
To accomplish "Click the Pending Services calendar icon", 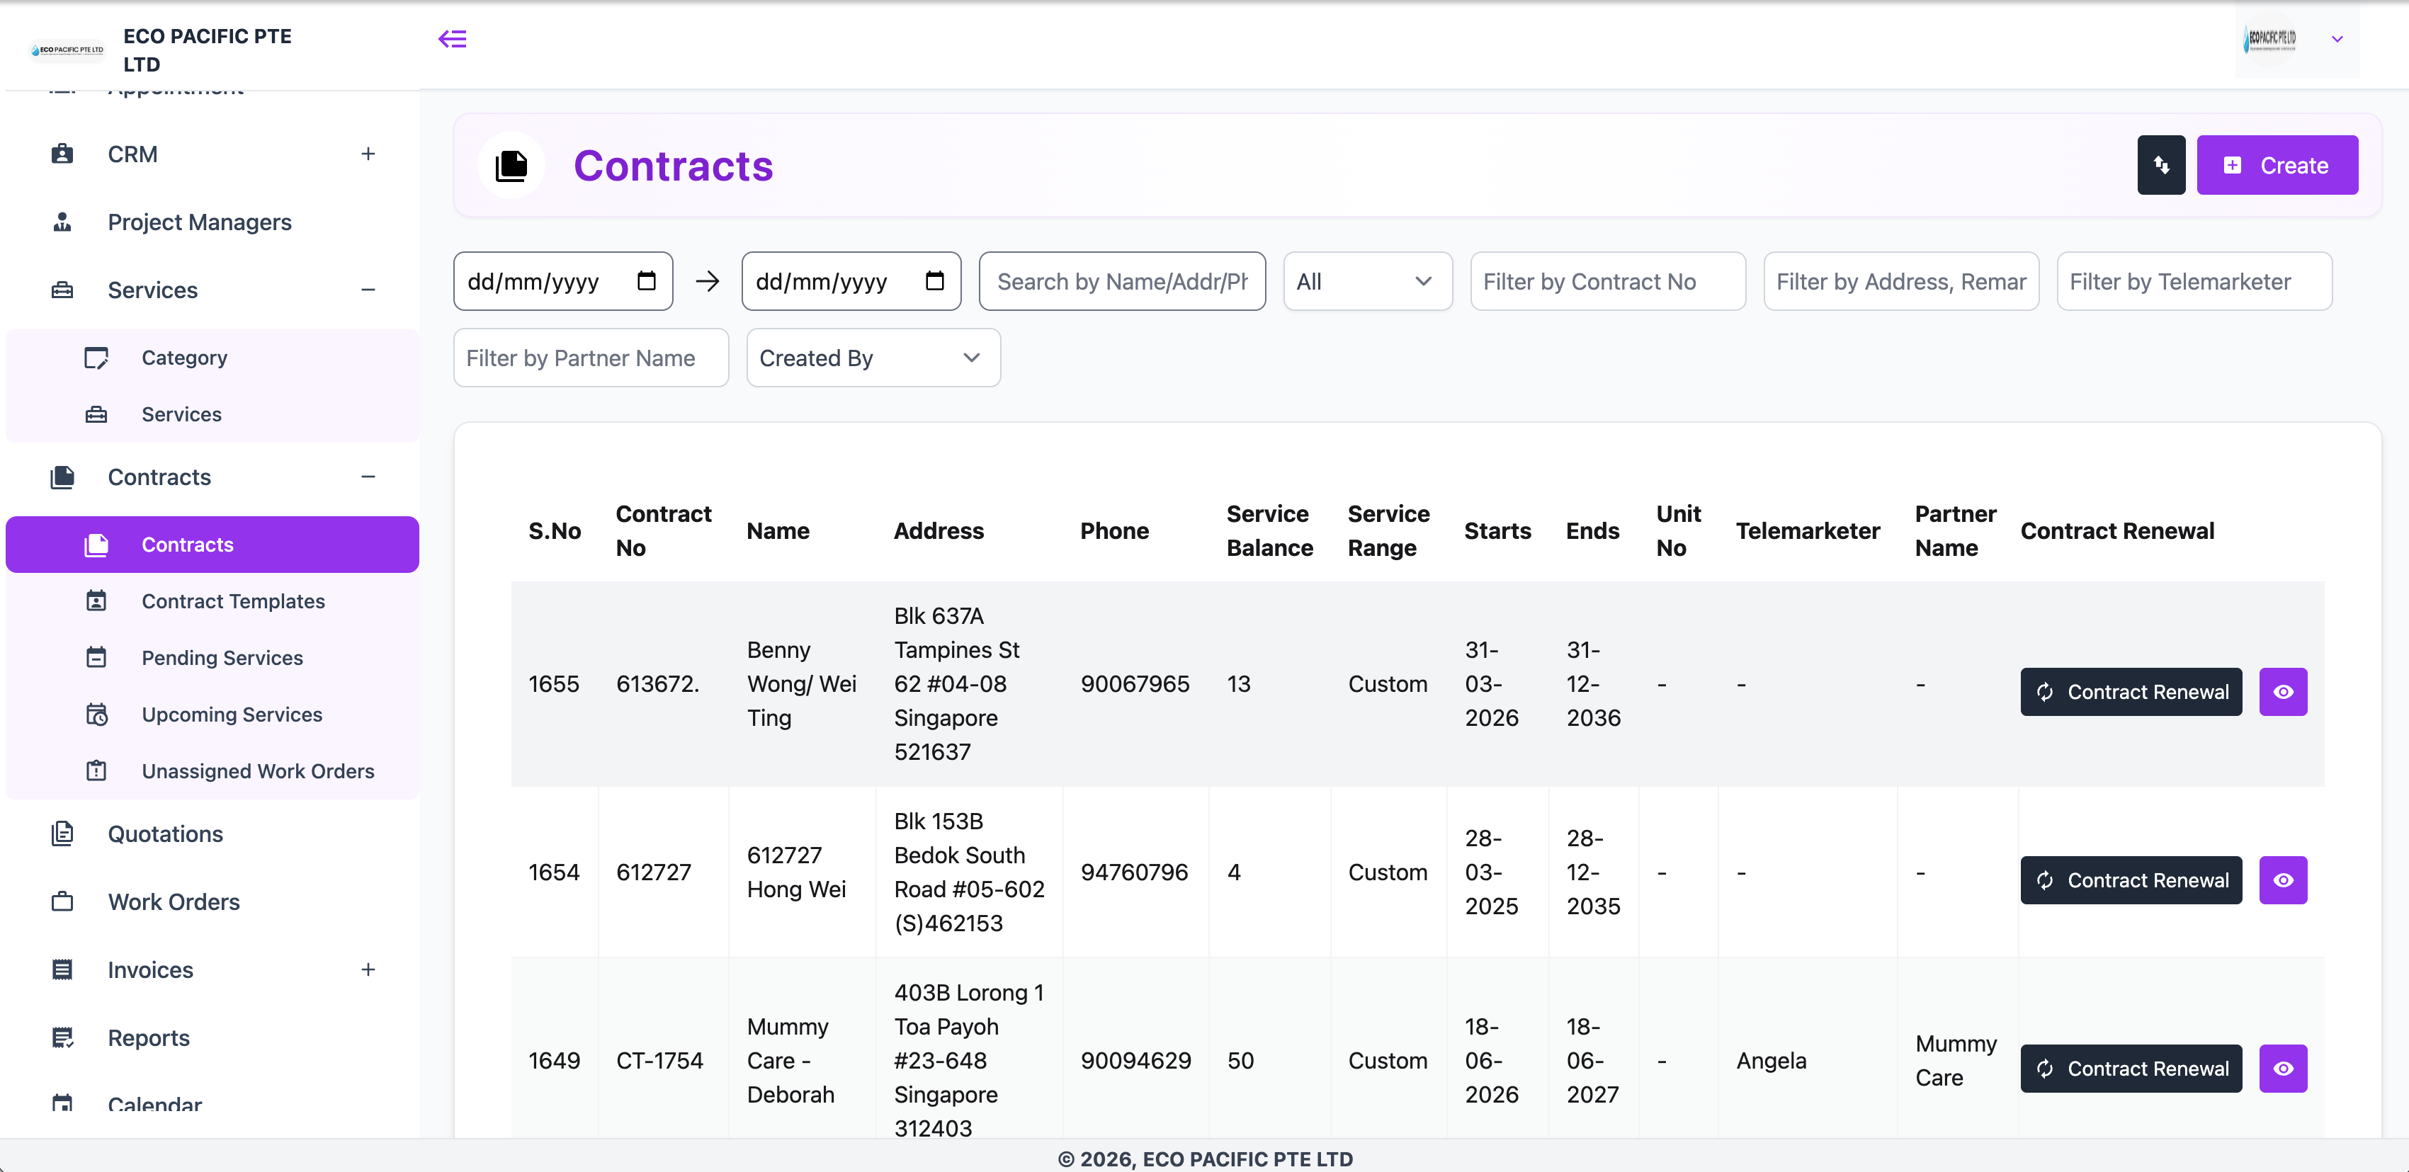I will 96,657.
